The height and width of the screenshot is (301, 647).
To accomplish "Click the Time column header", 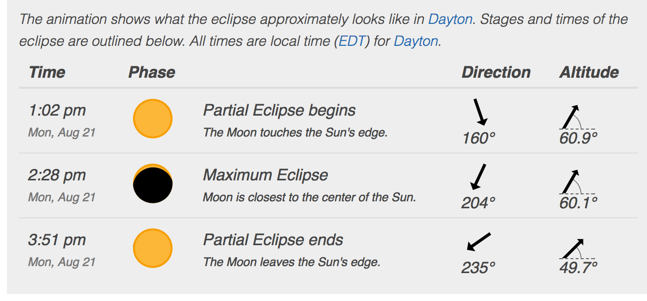I will (47, 72).
